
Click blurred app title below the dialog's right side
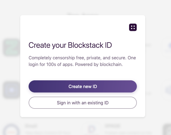(x=112, y=126)
